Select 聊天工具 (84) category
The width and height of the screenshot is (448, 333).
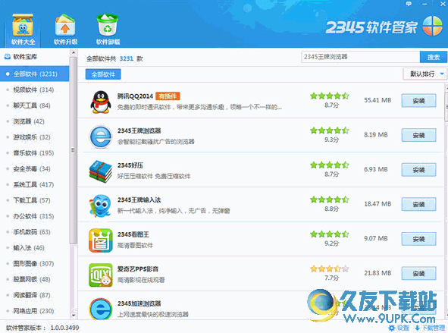(35, 105)
